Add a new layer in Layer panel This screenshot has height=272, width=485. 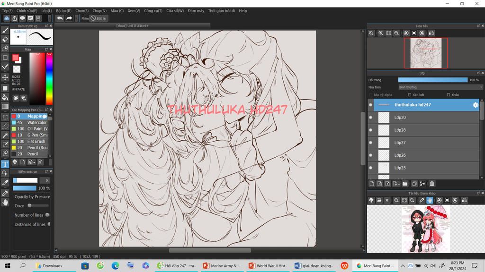pyautogui.click(x=372, y=184)
